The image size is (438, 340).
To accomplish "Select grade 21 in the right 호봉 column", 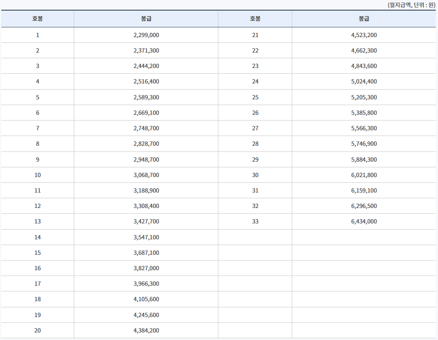I will click(x=255, y=34).
